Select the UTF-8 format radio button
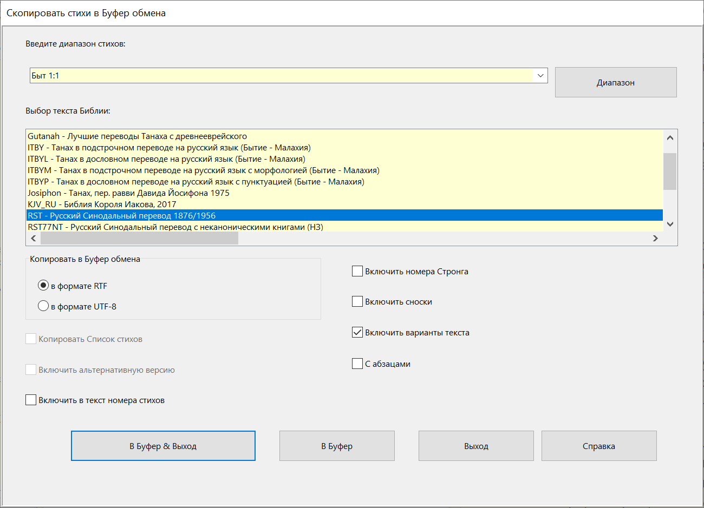The height and width of the screenshot is (508, 704). point(43,306)
